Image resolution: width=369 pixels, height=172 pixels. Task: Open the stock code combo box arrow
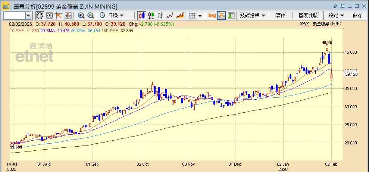pyautogui.click(x=28, y=16)
